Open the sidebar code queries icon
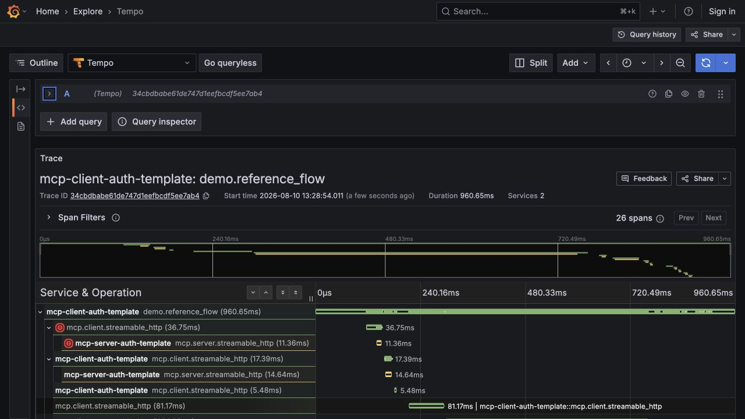Screen dimensions: 745x419 point(21,108)
